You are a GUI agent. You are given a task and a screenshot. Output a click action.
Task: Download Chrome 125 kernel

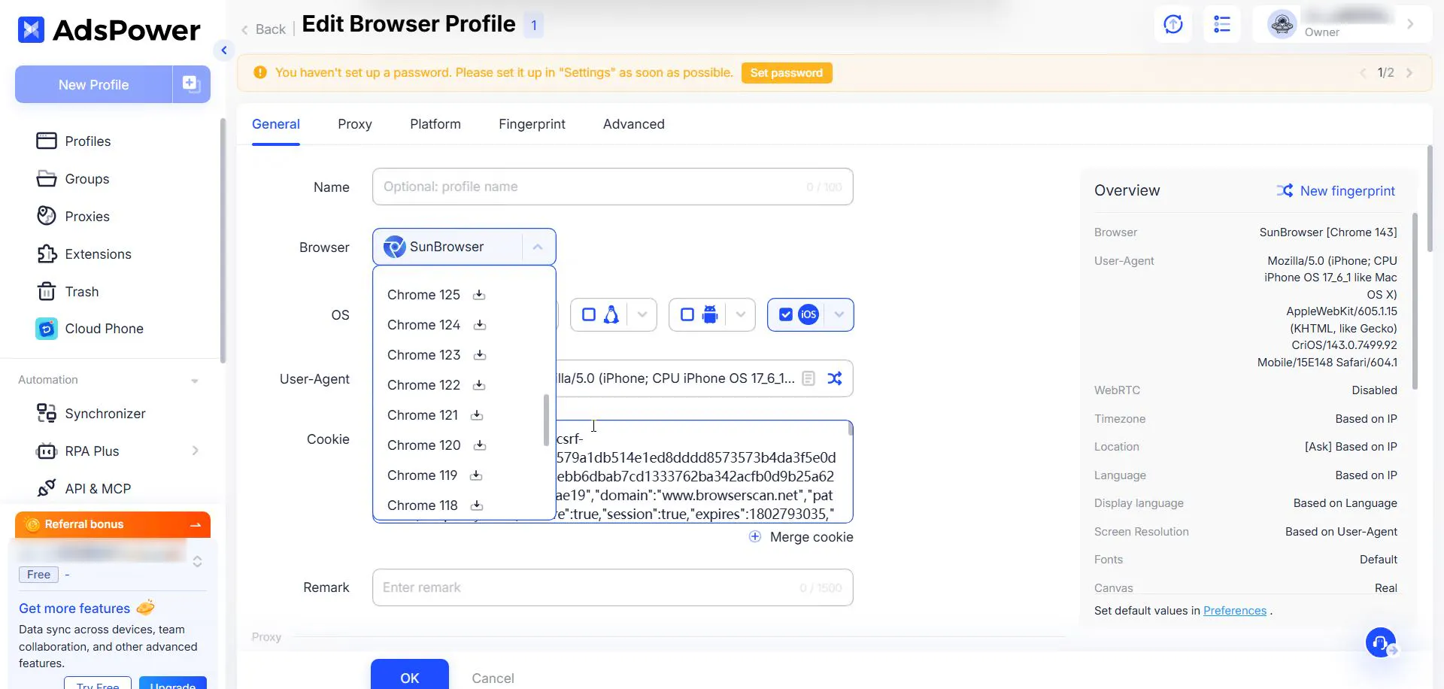[x=479, y=295]
